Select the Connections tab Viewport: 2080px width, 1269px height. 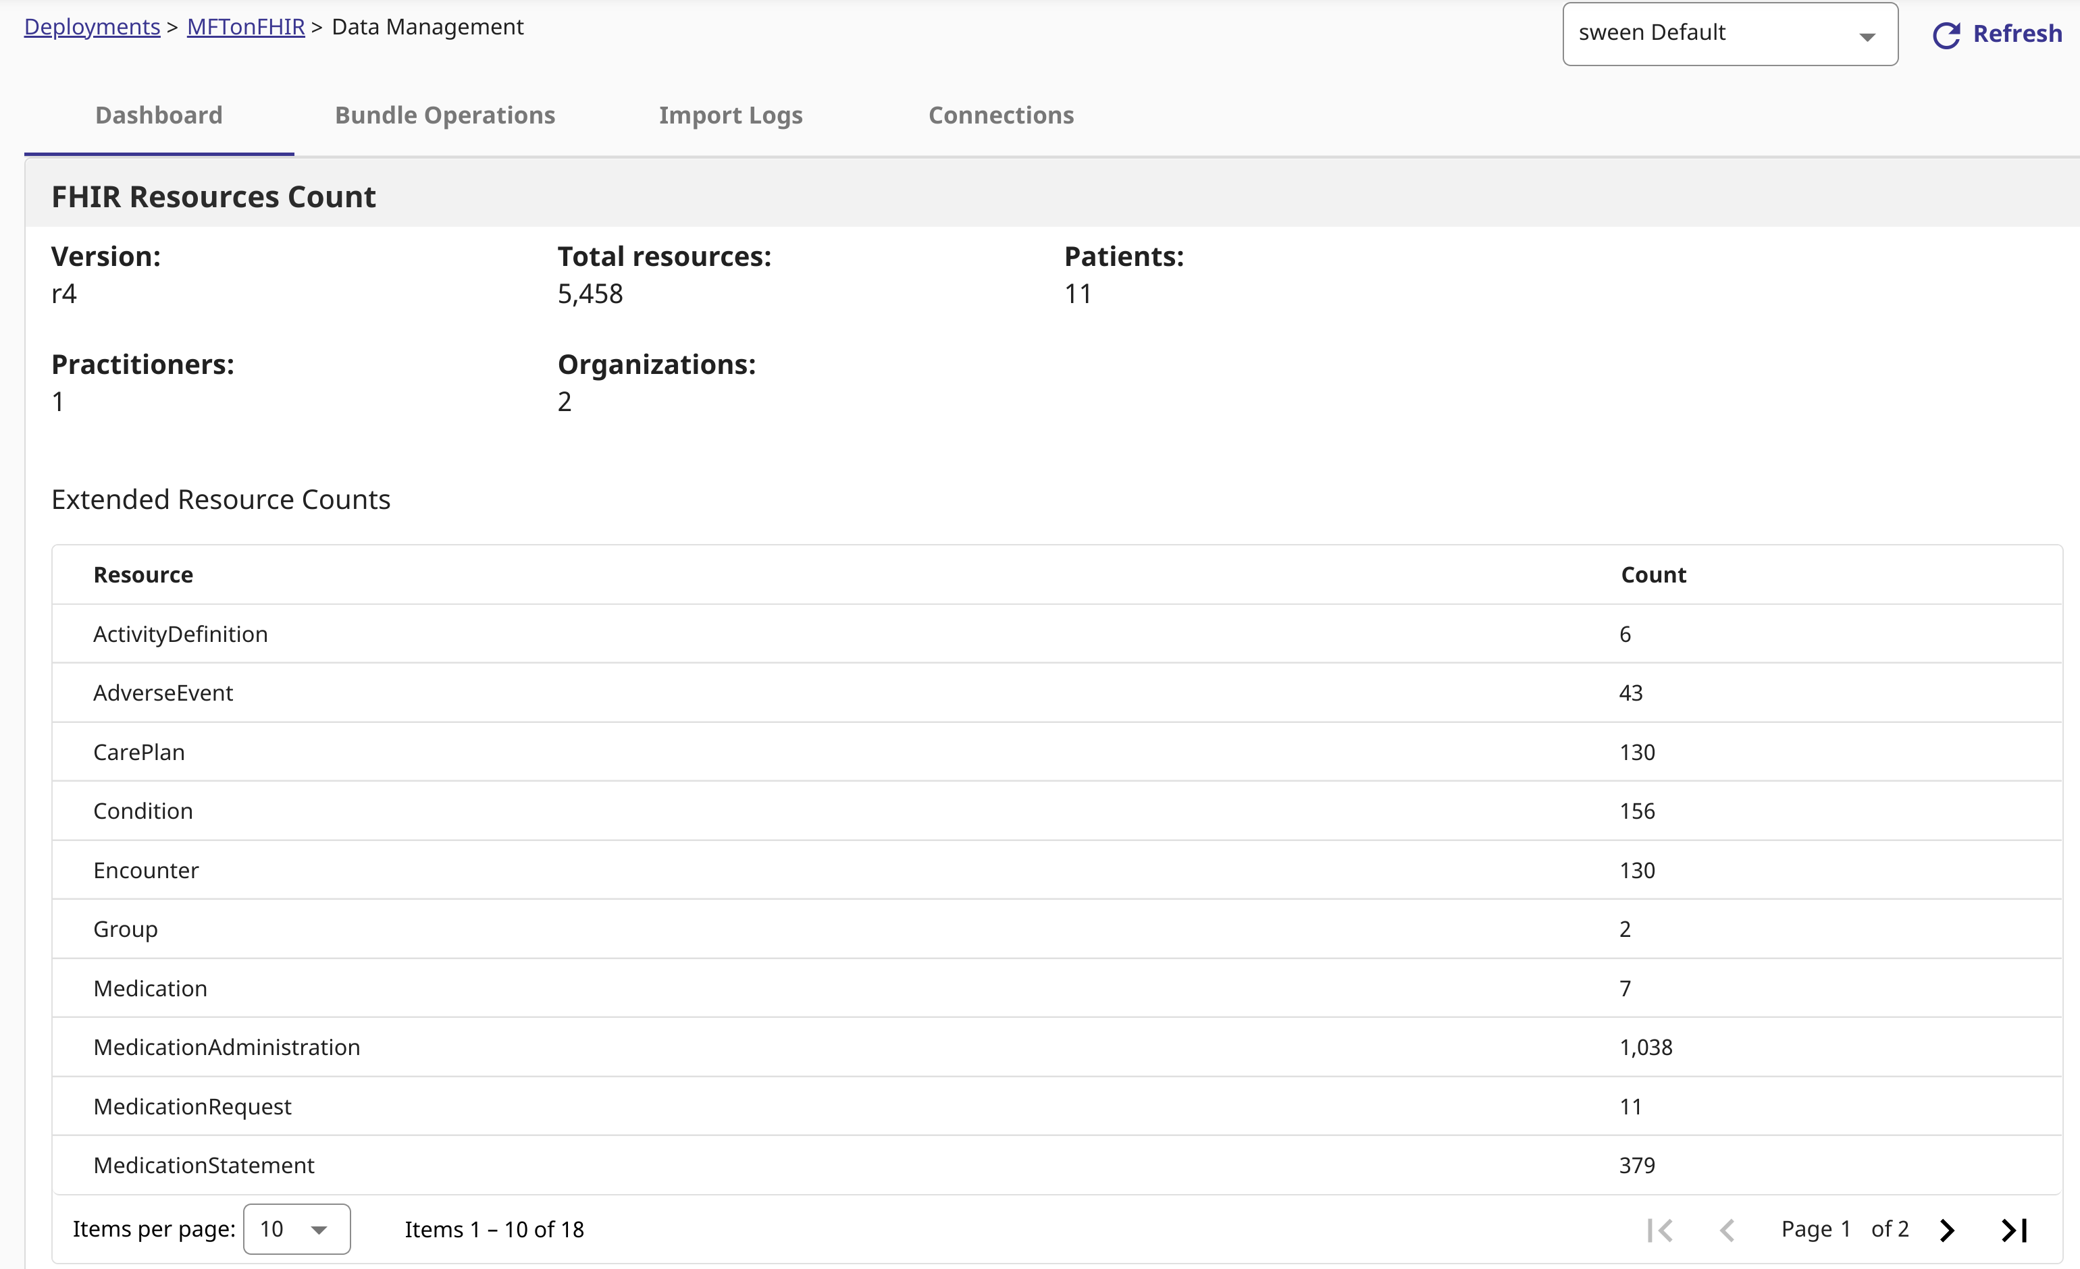click(1001, 115)
